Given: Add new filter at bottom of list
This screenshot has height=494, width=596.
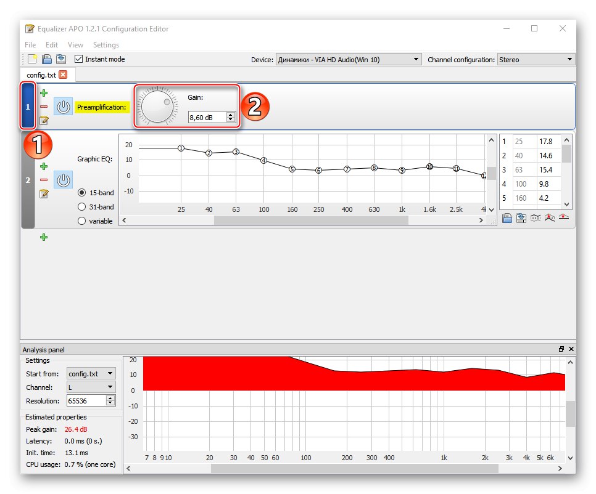Looking at the screenshot, I should point(44,237).
